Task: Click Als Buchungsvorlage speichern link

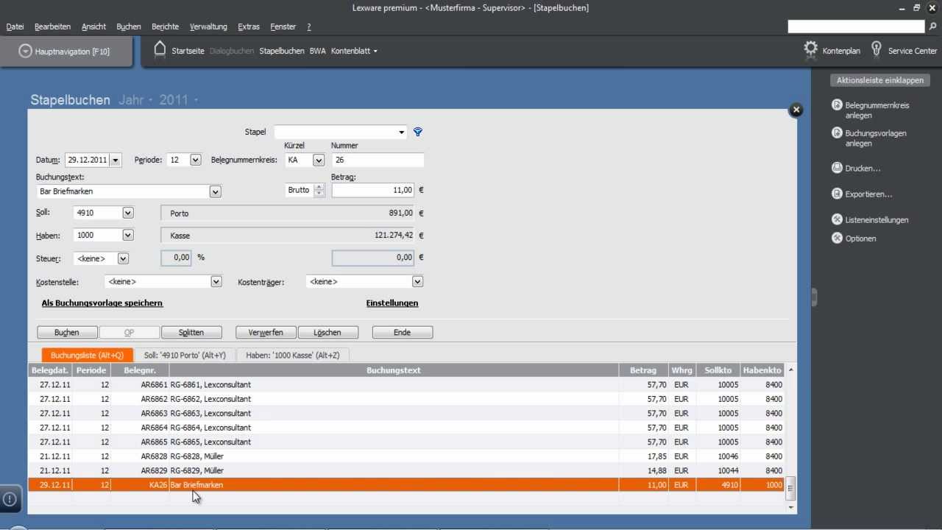Action: tap(102, 303)
